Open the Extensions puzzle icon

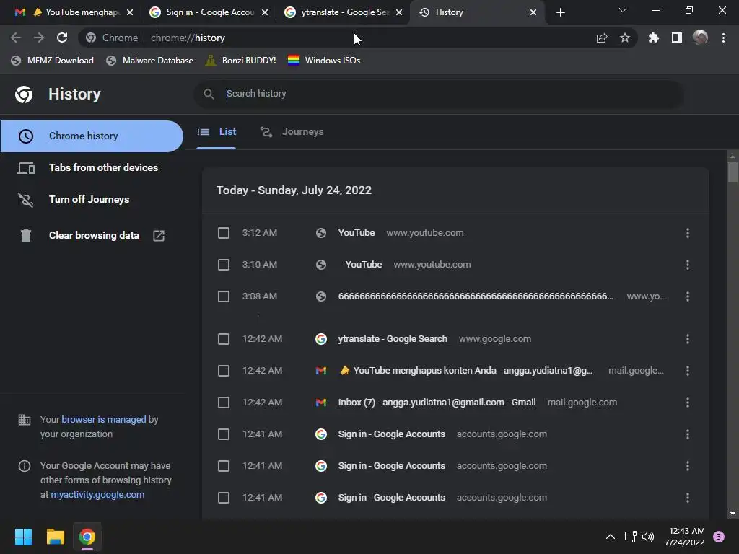[653, 38]
